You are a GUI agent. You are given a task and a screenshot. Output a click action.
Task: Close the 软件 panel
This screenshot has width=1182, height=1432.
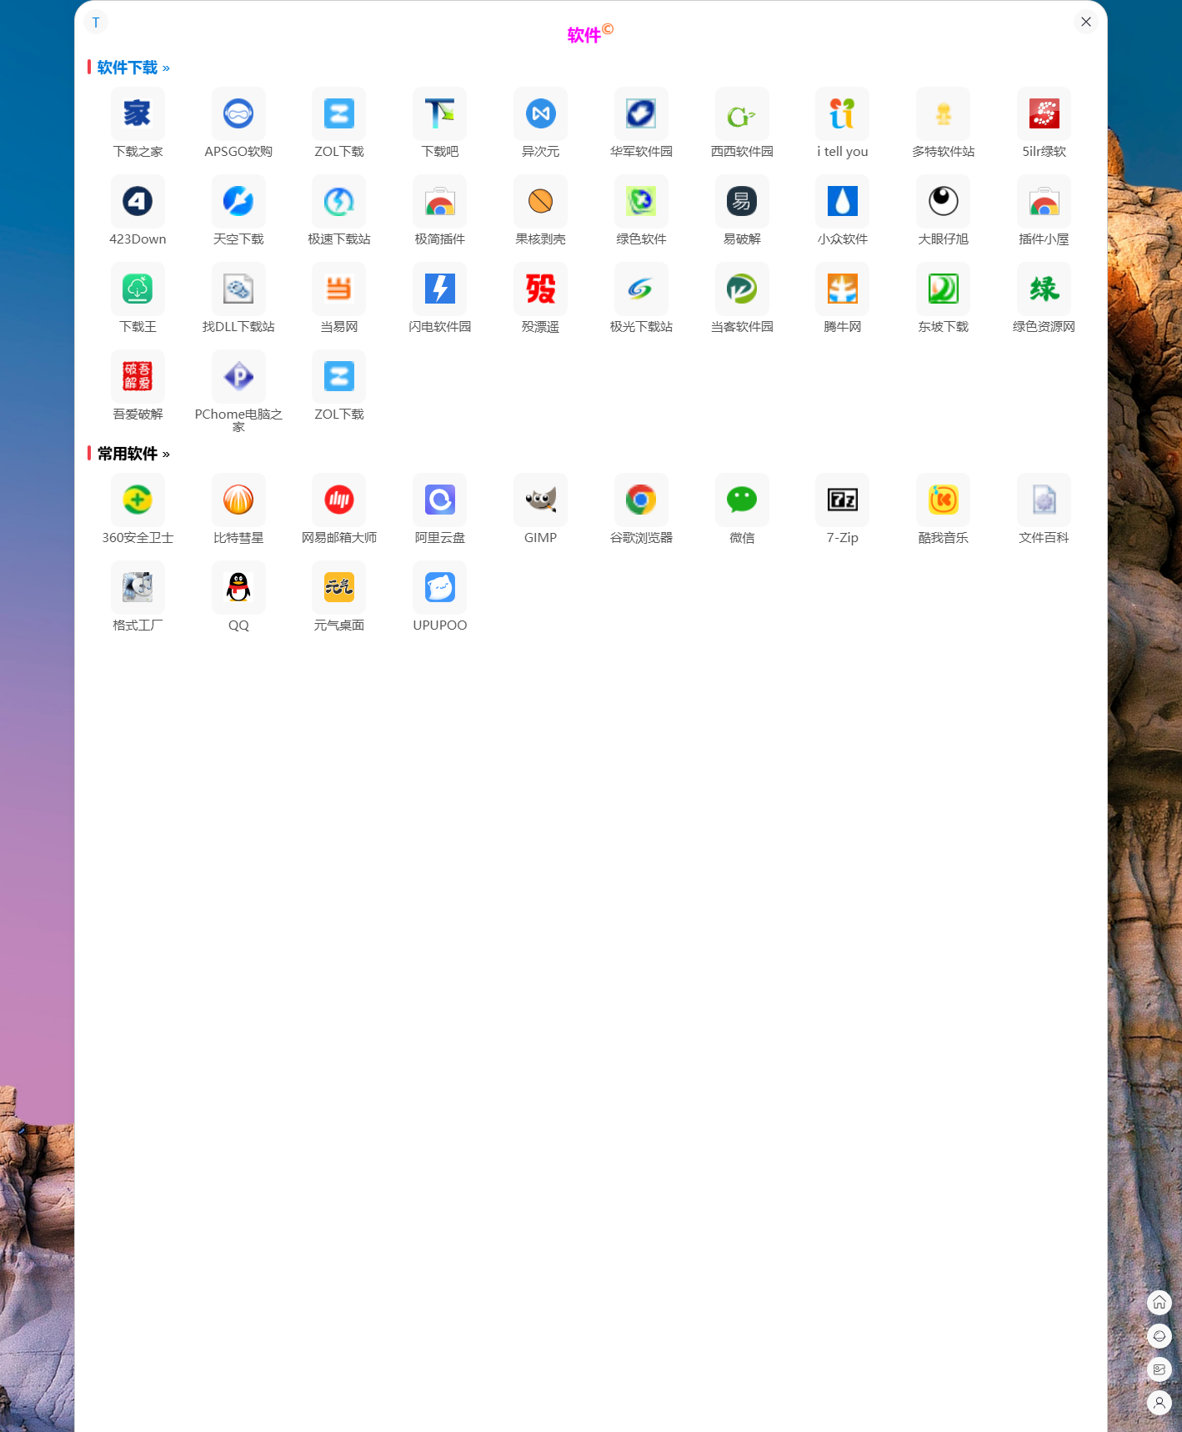point(1085,22)
